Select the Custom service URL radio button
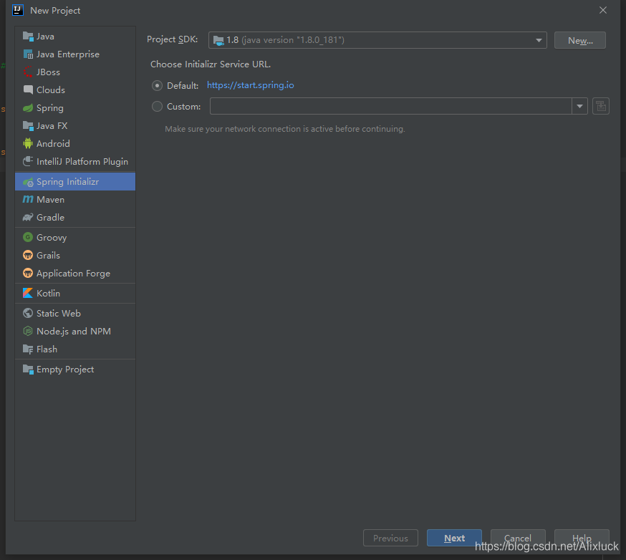 click(x=158, y=106)
